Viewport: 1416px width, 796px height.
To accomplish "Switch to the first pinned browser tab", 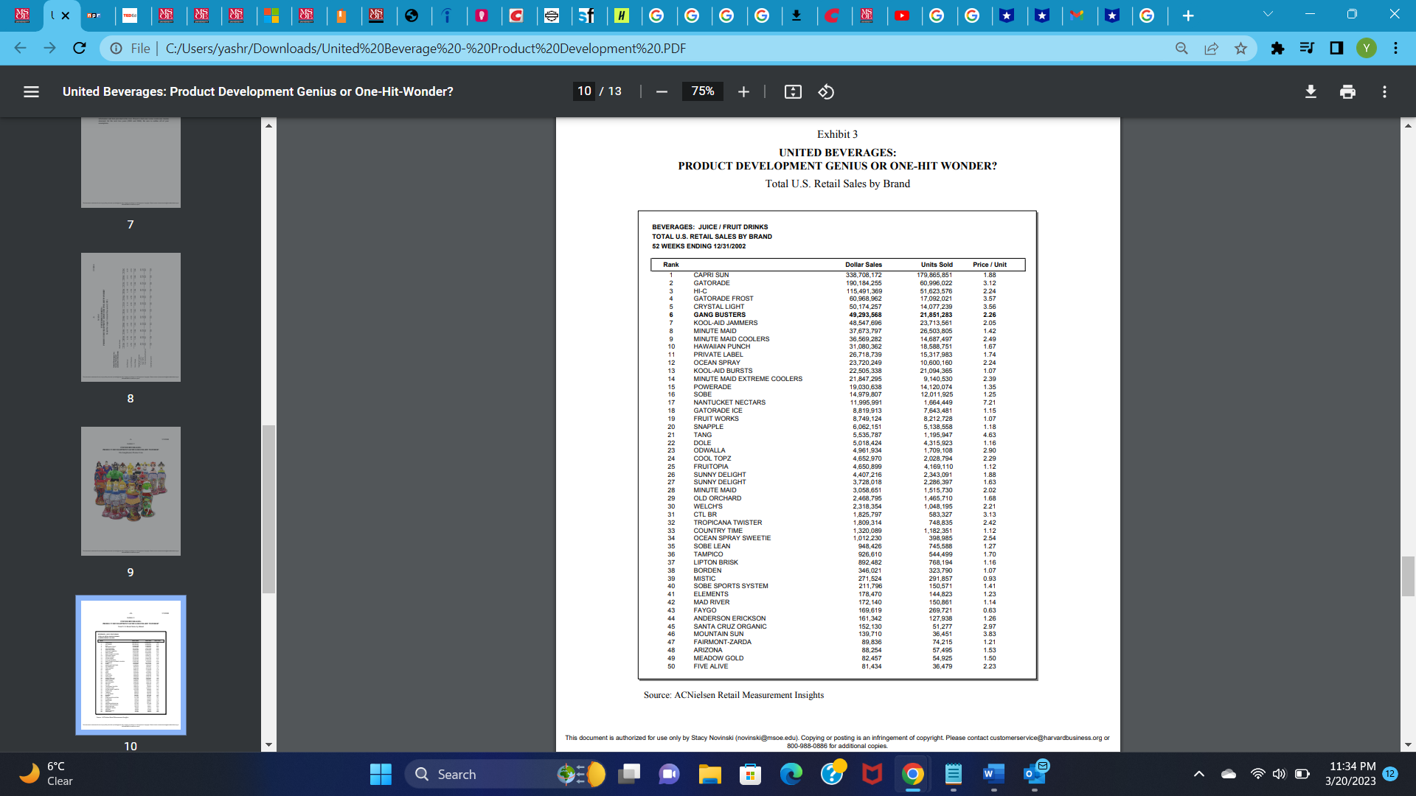I will [x=22, y=15].
